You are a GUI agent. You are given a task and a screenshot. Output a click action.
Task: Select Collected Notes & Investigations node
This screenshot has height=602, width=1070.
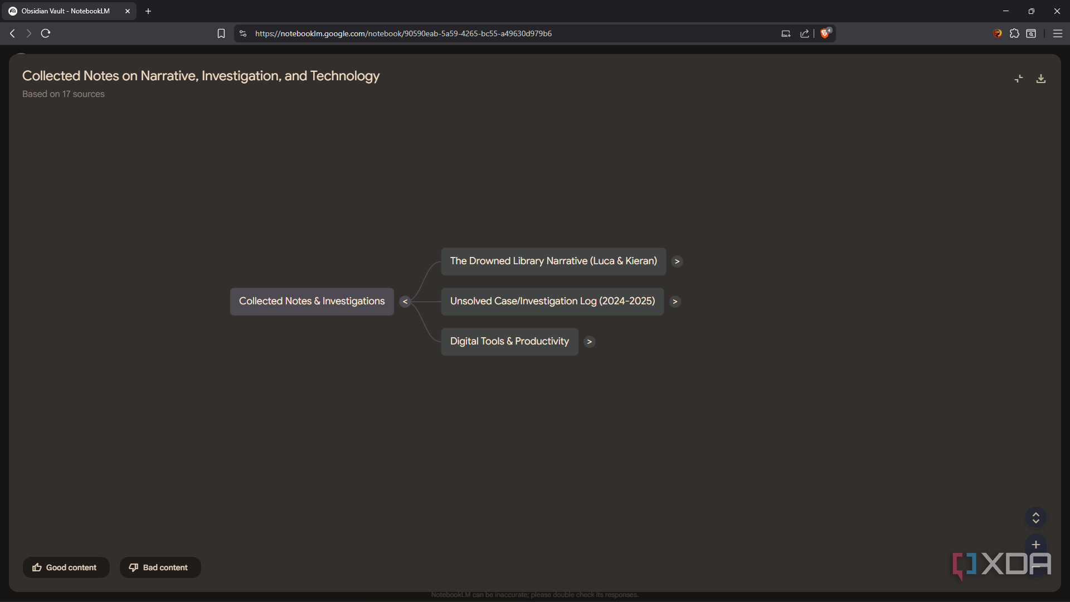click(x=312, y=302)
